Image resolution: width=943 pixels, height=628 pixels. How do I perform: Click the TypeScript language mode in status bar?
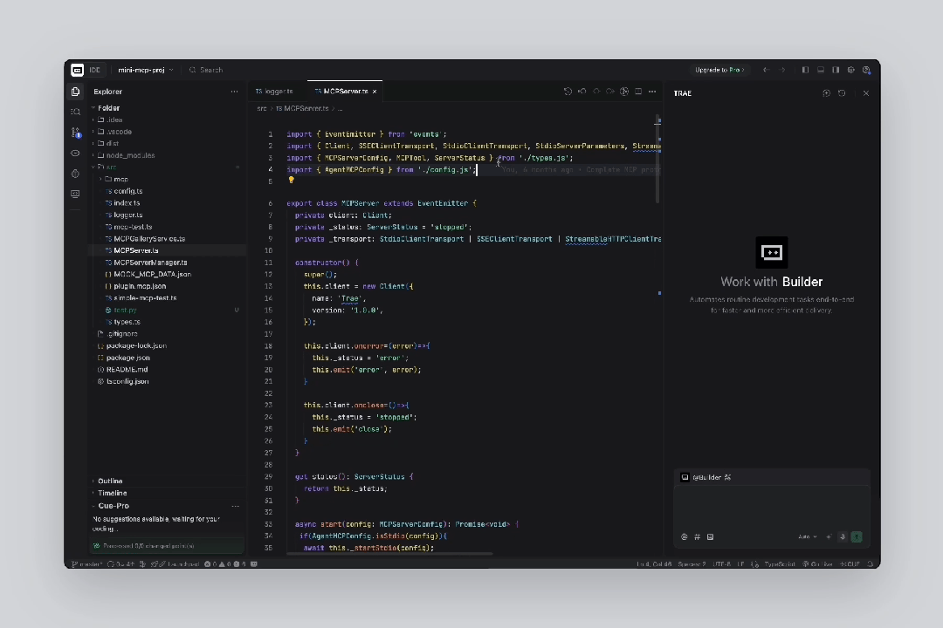coord(780,564)
